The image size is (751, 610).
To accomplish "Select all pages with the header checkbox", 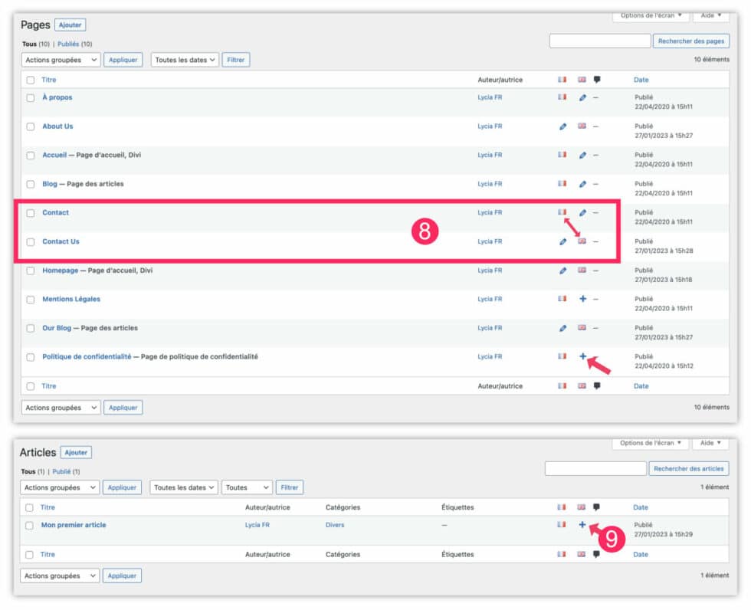I will coord(29,79).
